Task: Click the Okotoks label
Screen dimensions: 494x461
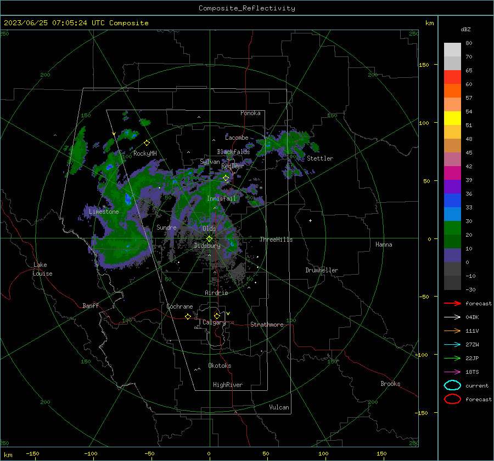Action: (220, 366)
